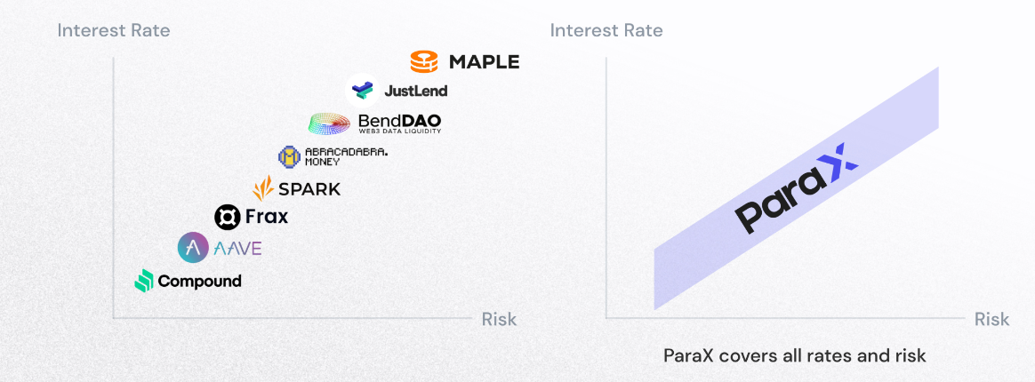The width and height of the screenshot is (1035, 382).
Task: Click the left chart's Interest Rate label
Action: pos(114,30)
